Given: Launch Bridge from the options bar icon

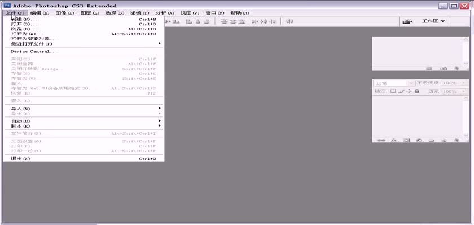Looking at the screenshot, I should pos(409,21).
